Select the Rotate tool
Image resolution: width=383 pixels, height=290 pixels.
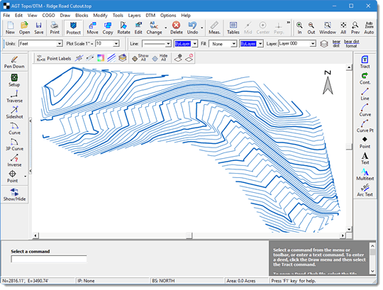(123, 28)
